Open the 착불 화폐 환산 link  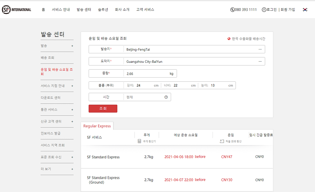pos(233,141)
